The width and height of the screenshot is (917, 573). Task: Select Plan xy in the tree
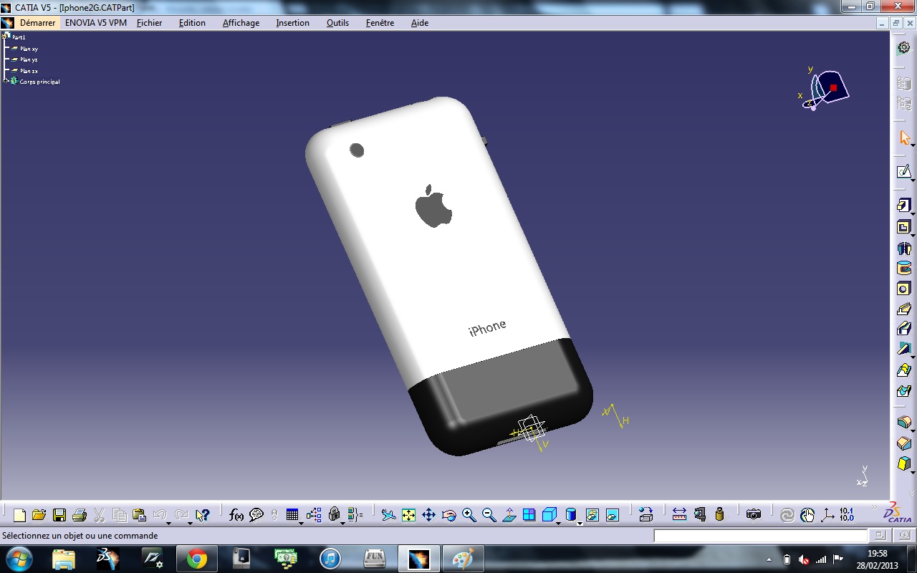pos(29,49)
